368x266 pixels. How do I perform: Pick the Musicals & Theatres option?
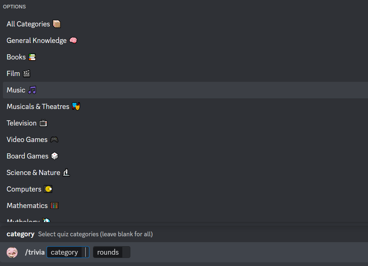[x=185, y=106]
